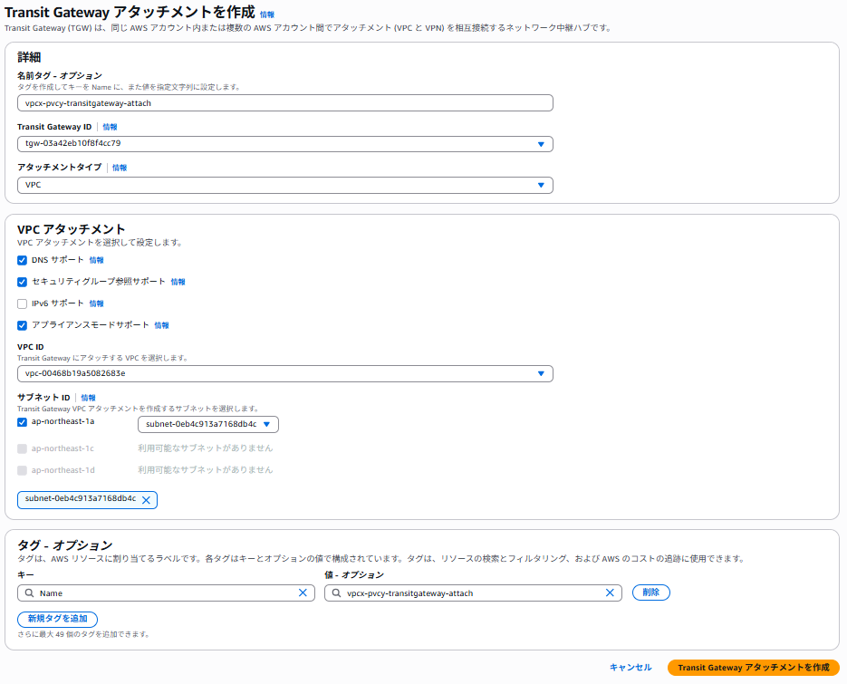Click the さらに最大 49 個のタグを追加できます text
This screenshot has height=684, width=847.
83,634
